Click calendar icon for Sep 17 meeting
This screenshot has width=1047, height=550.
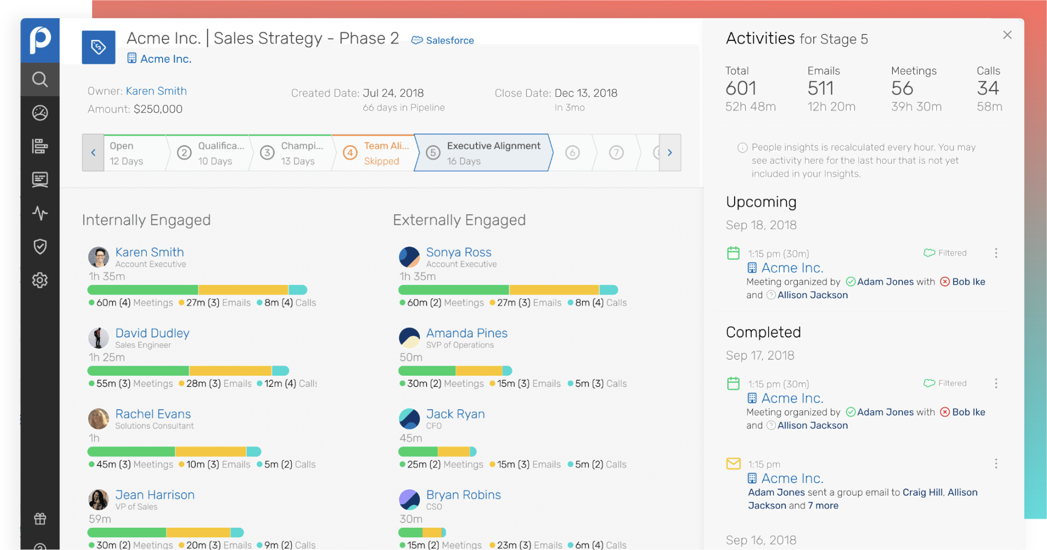[x=733, y=383]
